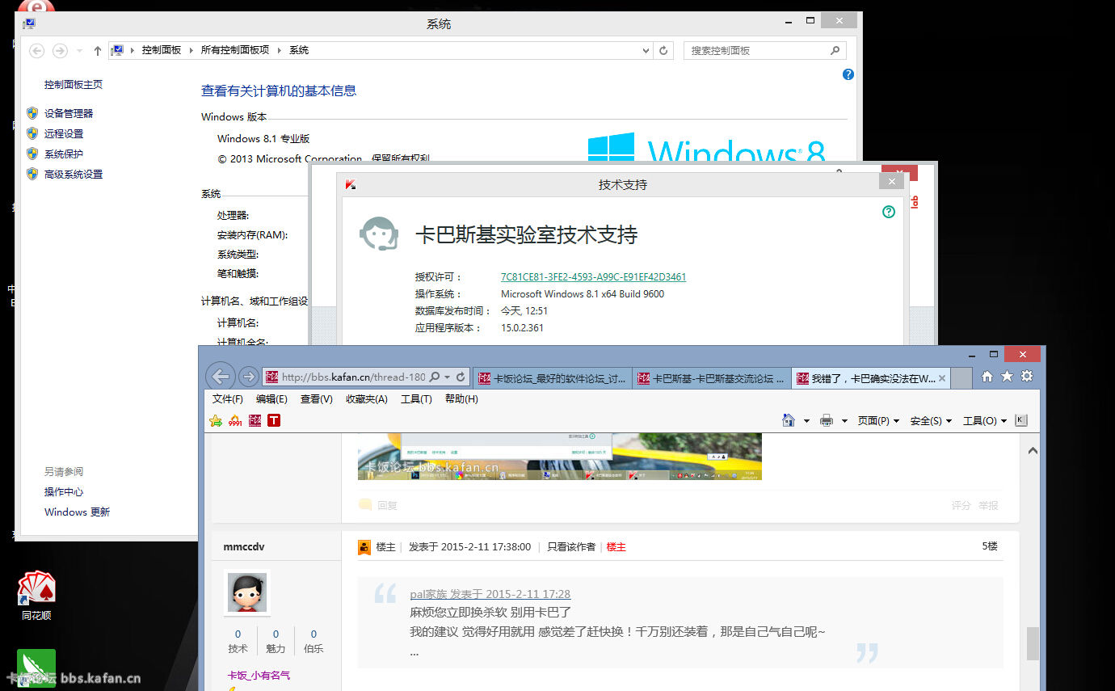This screenshot has width=1115, height=691.
Task: Open IE favorites star icon
Action: point(1007,376)
